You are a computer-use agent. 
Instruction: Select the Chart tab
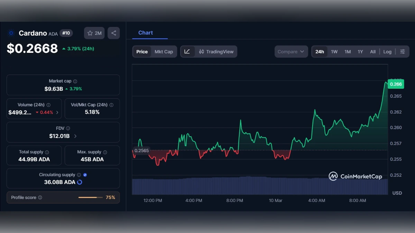pyautogui.click(x=145, y=32)
